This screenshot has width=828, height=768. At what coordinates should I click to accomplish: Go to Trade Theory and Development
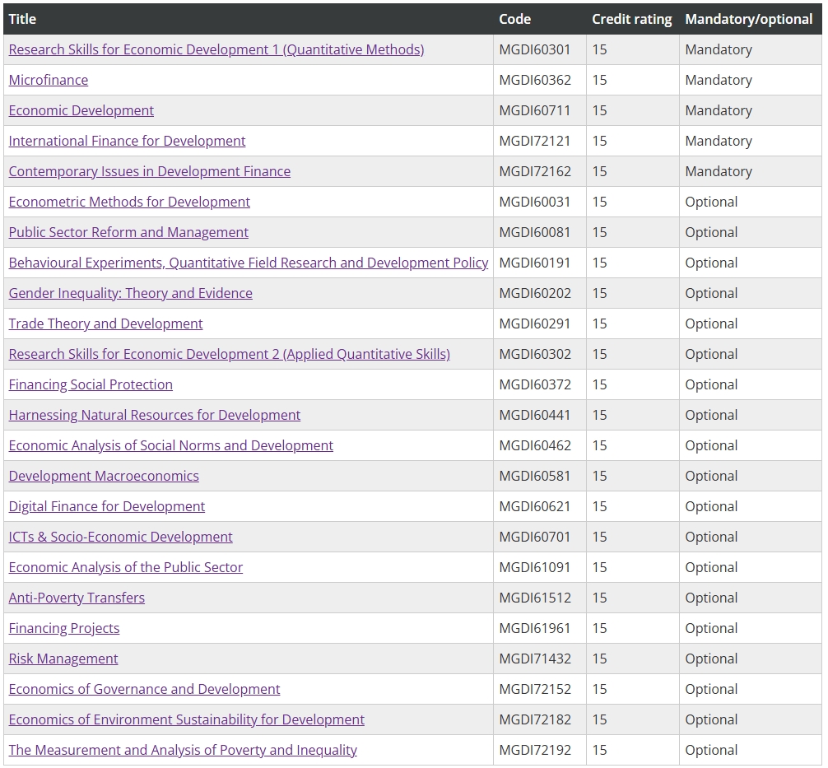[x=105, y=323]
